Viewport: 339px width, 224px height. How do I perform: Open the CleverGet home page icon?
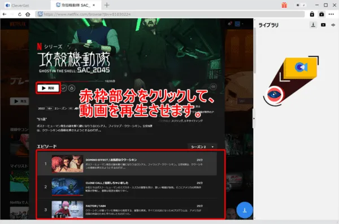tap(28, 15)
